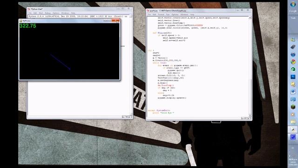
Task: Open Help menu in Python Shell window
Action: click(73, 13)
